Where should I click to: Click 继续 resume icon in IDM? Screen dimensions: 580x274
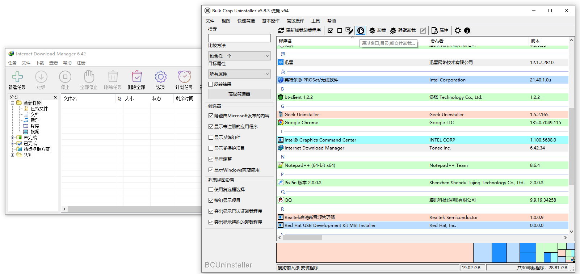click(x=41, y=77)
